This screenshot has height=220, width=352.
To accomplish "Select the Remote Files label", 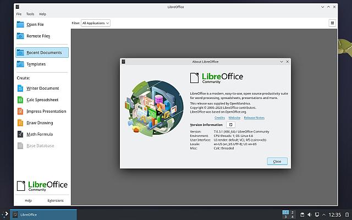I will point(38,36).
